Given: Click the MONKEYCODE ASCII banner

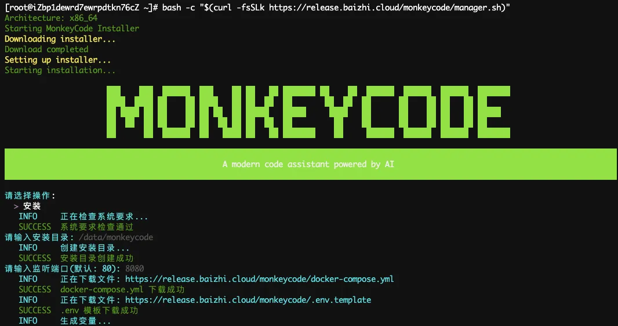Looking at the screenshot, I should (x=308, y=111).
